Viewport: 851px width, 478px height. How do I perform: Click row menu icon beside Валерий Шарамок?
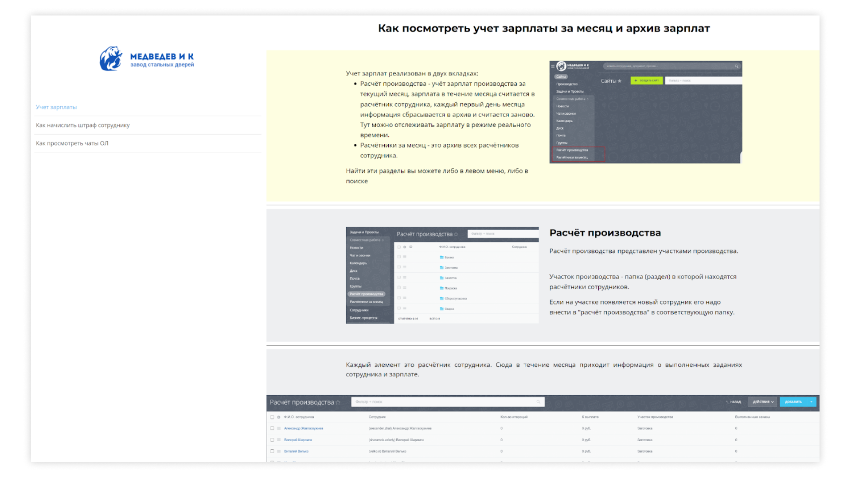tap(279, 440)
